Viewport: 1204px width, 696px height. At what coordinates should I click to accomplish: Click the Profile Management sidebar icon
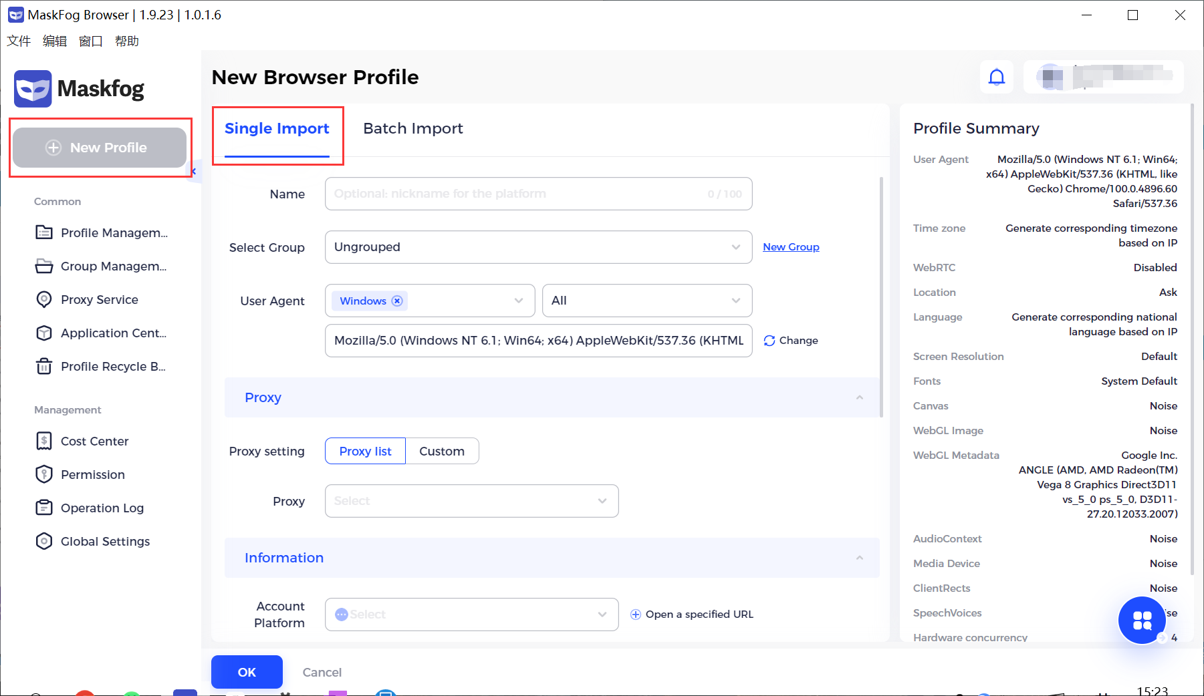pyautogui.click(x=44, y=232)
